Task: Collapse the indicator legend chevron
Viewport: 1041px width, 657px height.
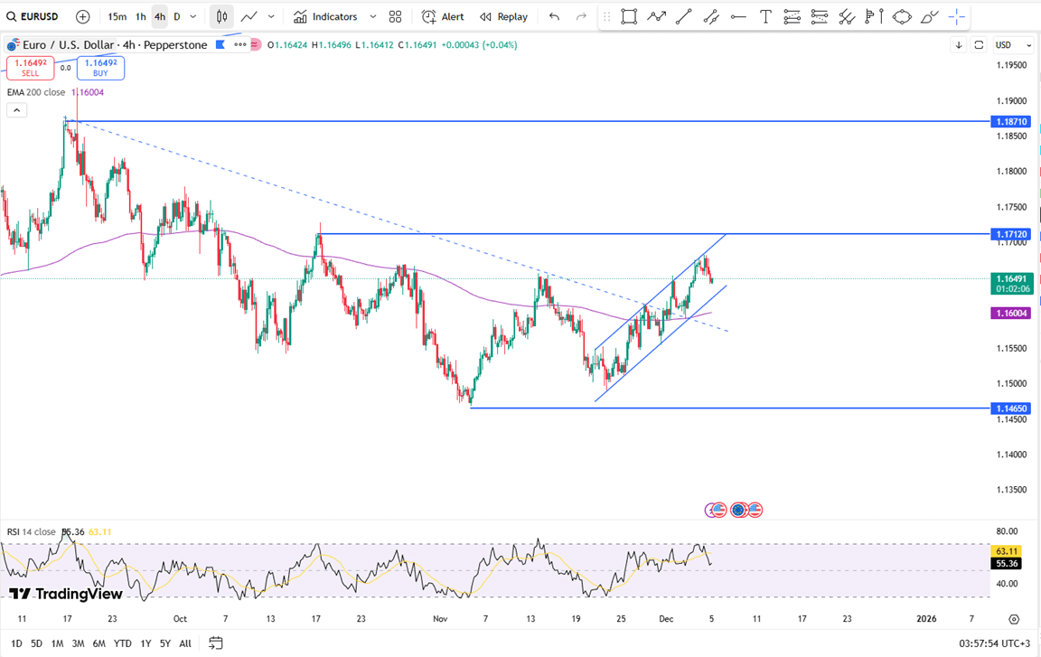Action: click(16, 110)
